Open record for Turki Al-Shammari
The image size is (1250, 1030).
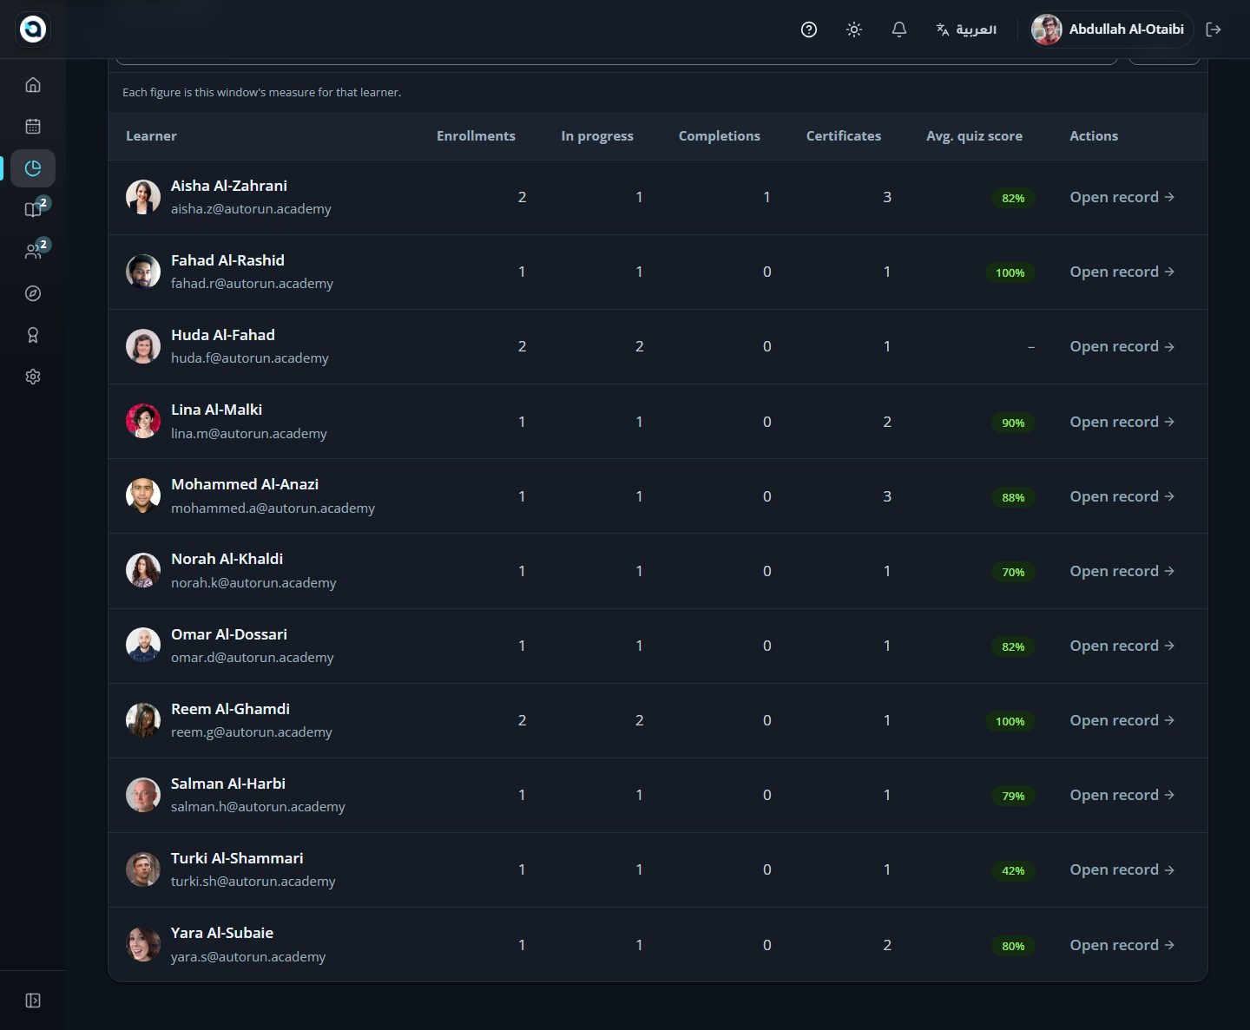[x=1122, y=869]
